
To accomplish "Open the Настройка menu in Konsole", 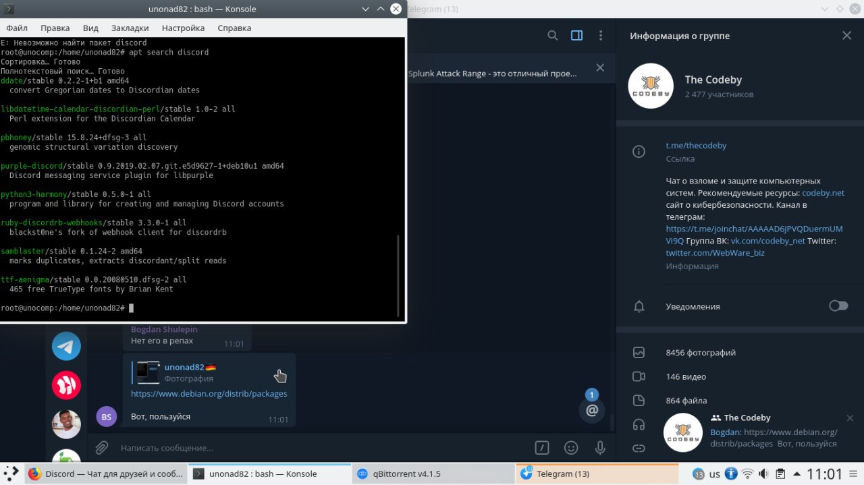I will tap(183, 28).
